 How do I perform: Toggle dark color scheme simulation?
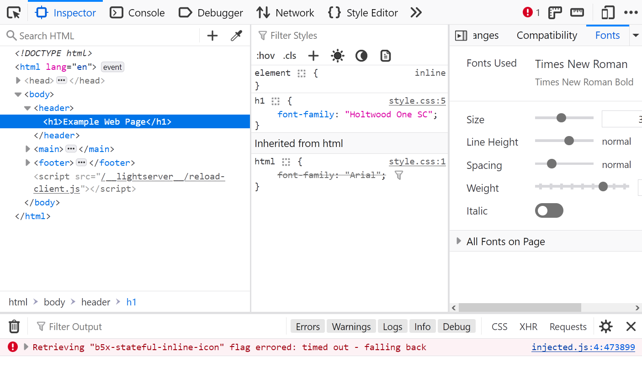point(361,56)
